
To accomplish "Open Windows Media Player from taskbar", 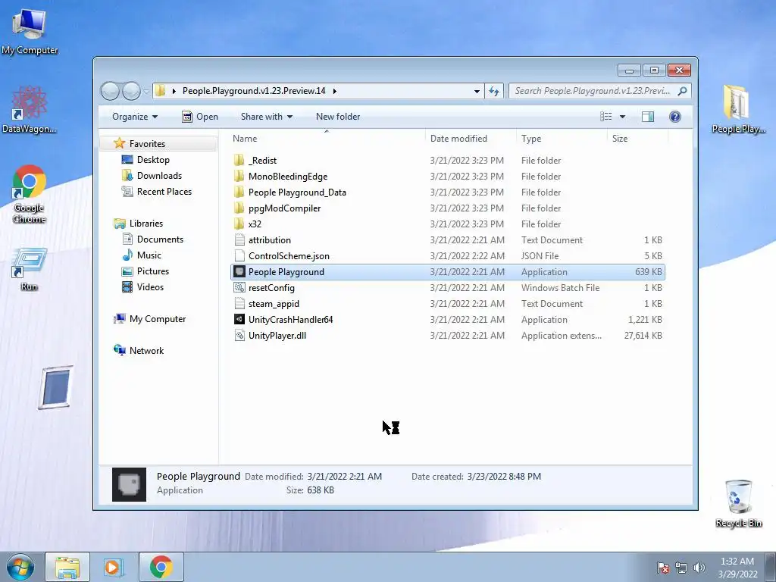I will point(114,567).
